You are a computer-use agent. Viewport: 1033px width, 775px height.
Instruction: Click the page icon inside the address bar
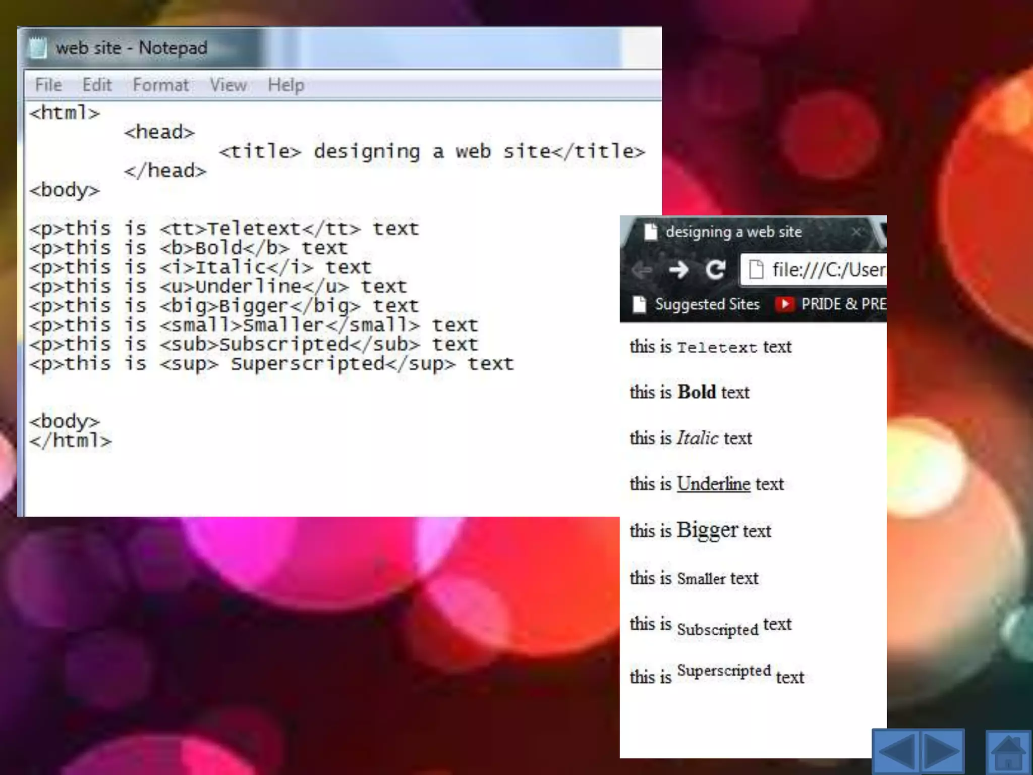point(756,270)
